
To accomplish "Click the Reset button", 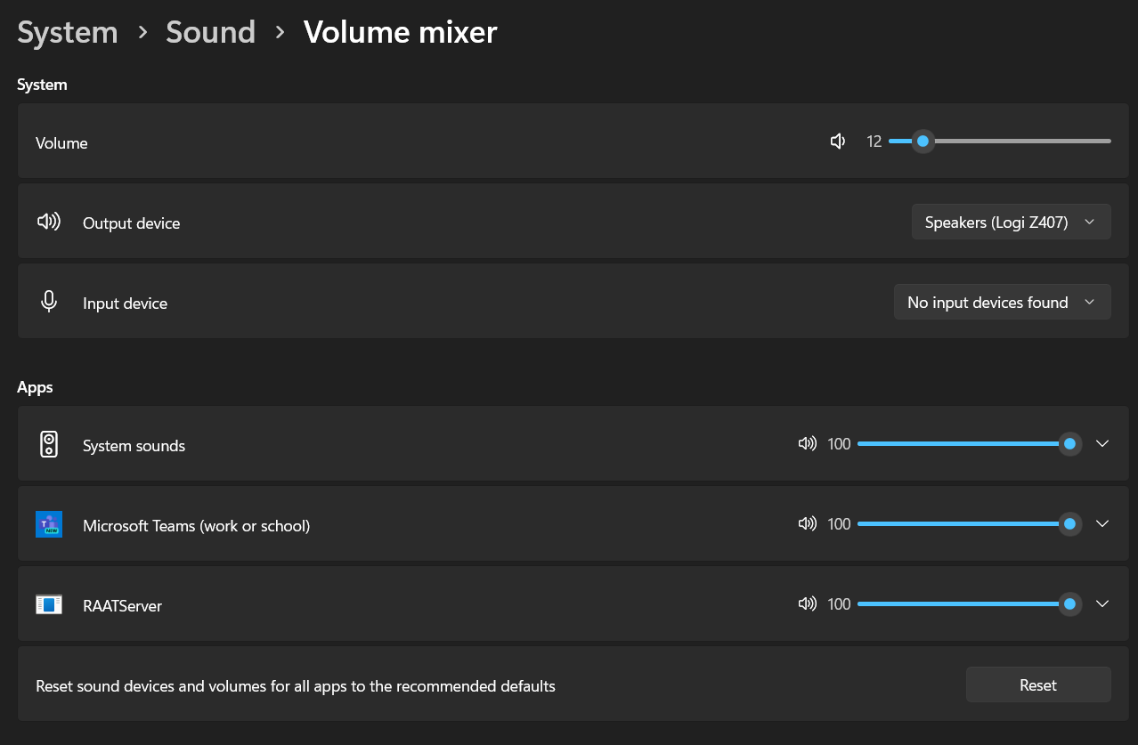I will click(x=1038, y=684).
